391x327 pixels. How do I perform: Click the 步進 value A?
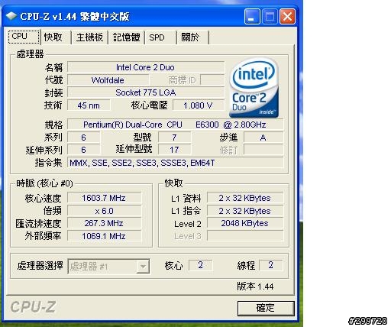click(x=263, y=138)
